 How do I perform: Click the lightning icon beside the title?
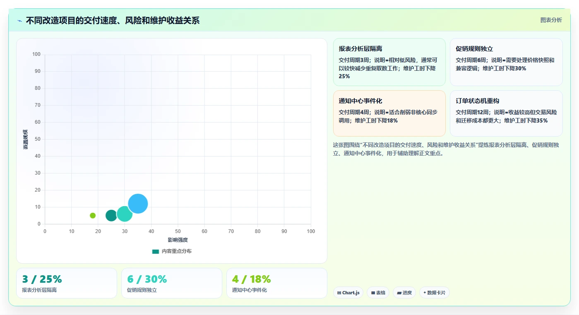19,21
